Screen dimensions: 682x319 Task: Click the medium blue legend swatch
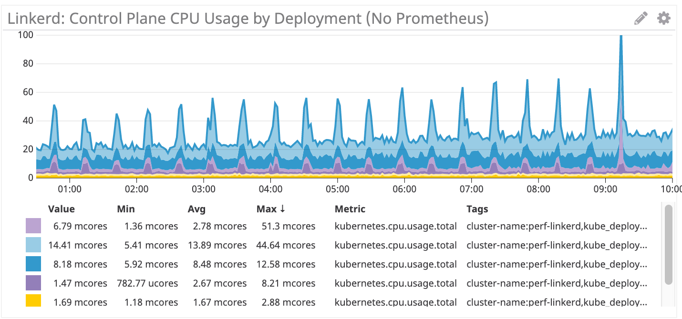33,264
